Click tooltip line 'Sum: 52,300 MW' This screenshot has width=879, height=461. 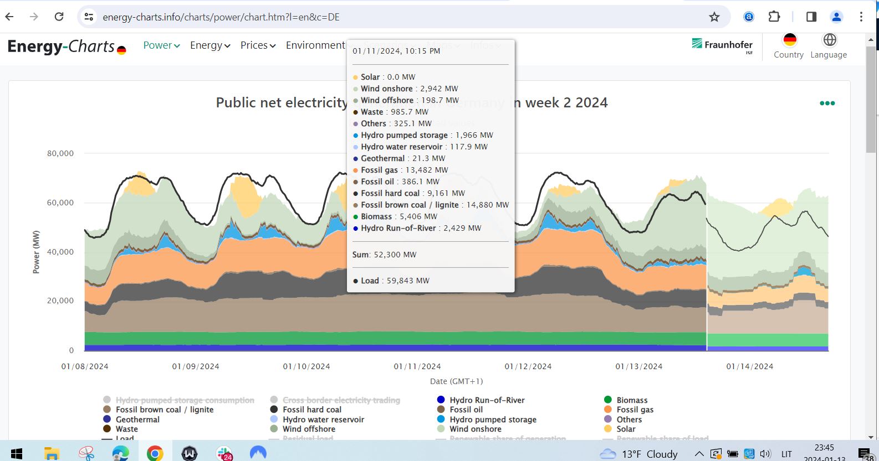[x=384, y=255]
